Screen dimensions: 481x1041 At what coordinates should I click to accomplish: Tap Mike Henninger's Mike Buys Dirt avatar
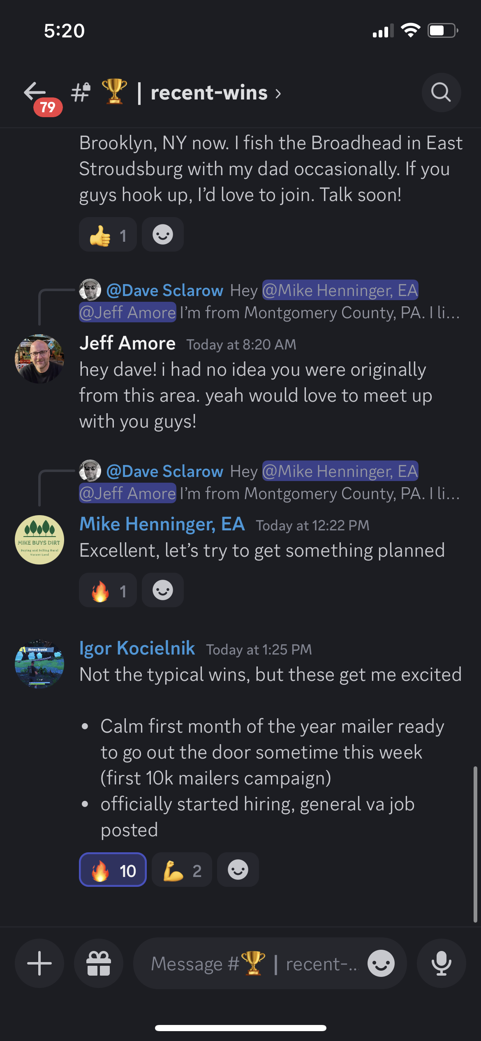tap(39, 540)
